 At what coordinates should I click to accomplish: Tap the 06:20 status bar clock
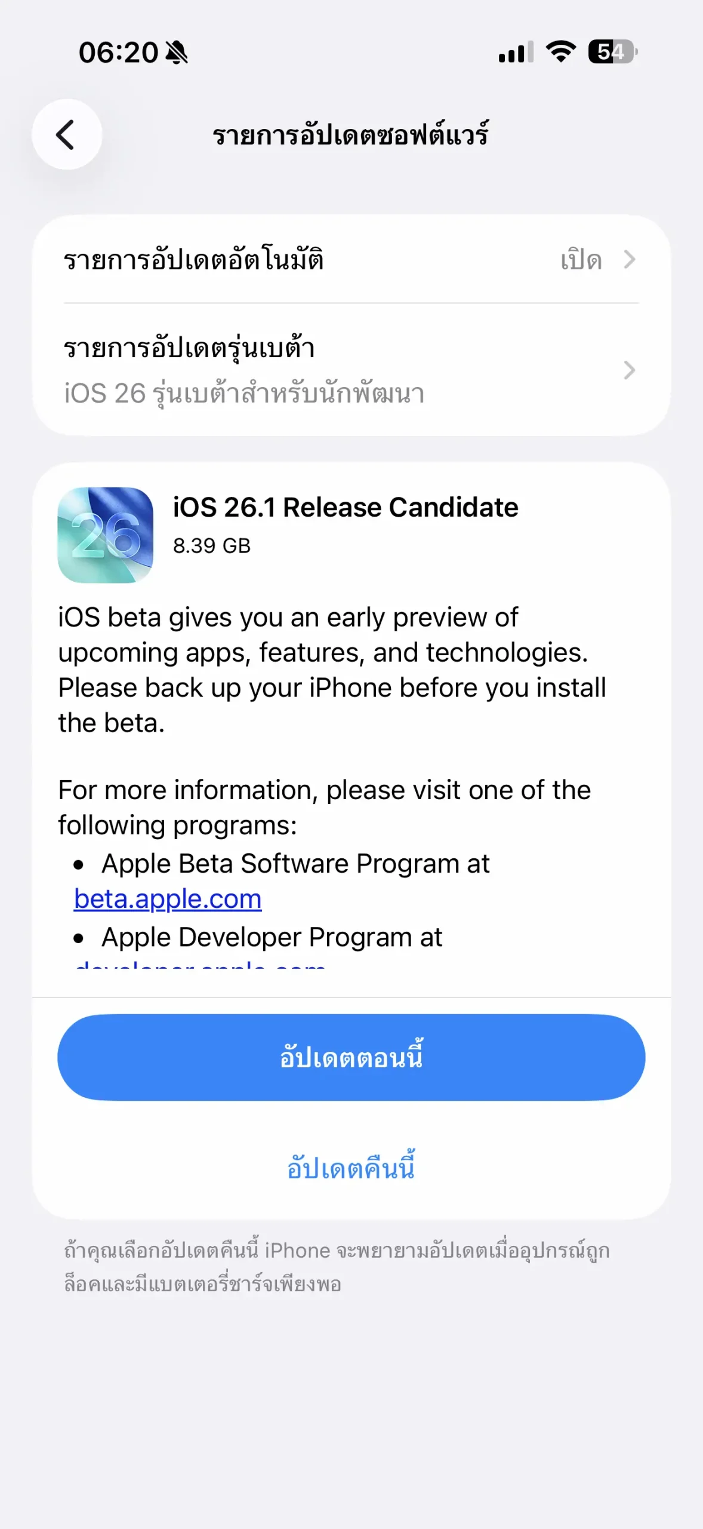(x=118, y=53)
